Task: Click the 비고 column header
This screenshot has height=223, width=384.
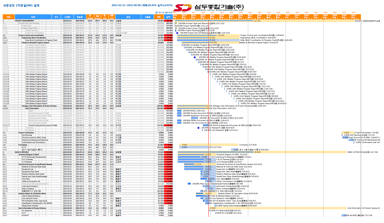Action: pyautogui.click(x=56, y=17)
